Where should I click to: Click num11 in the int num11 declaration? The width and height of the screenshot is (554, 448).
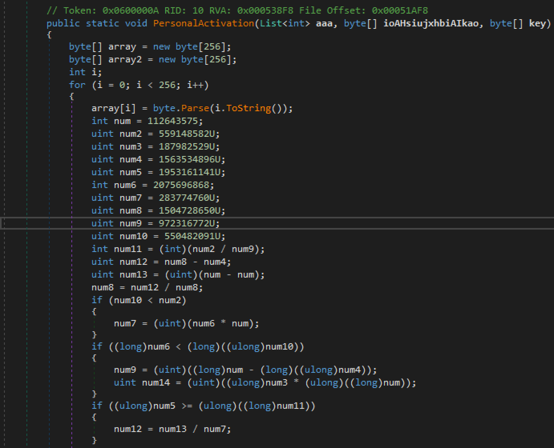pyautogui.click(x=127, y=249)
